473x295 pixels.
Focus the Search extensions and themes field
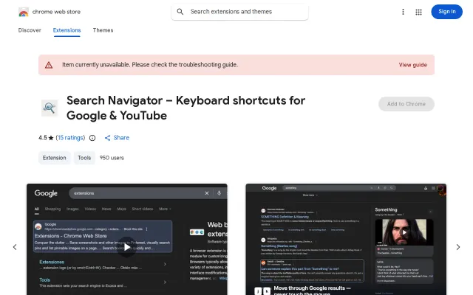(x=239, y=12)
